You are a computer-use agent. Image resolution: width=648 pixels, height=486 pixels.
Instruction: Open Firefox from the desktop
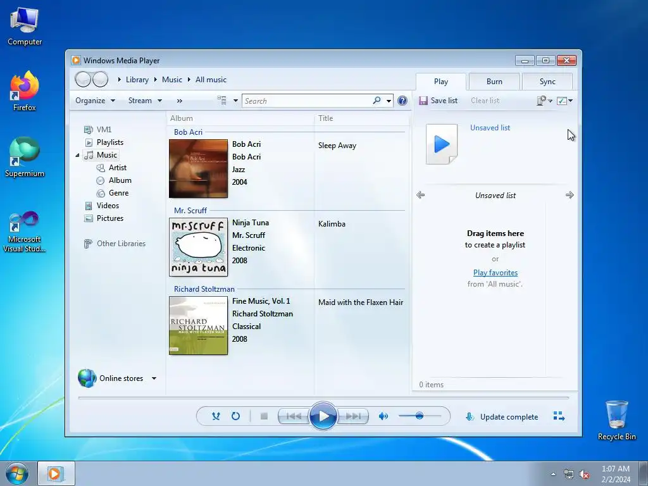point(25,91)
